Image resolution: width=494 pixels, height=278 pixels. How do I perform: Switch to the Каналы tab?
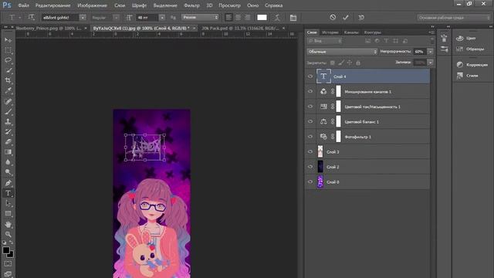(x=351, y=32)
